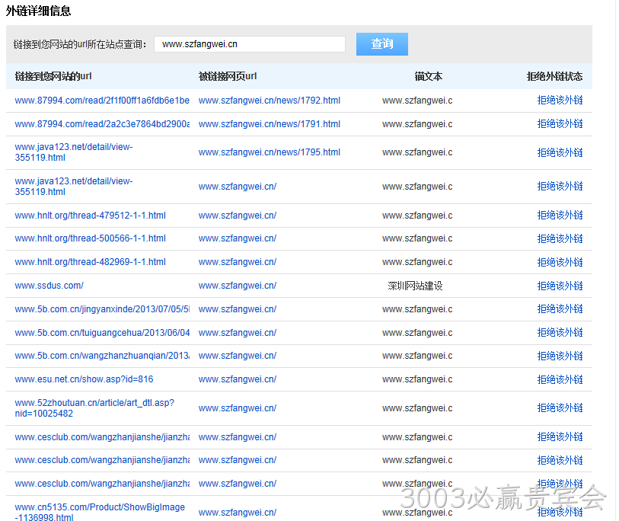Click the anchor text 深圳网站建设
The width and height of the screenshot is (619, 521).
pyautogui.click(x=415, y=286)
